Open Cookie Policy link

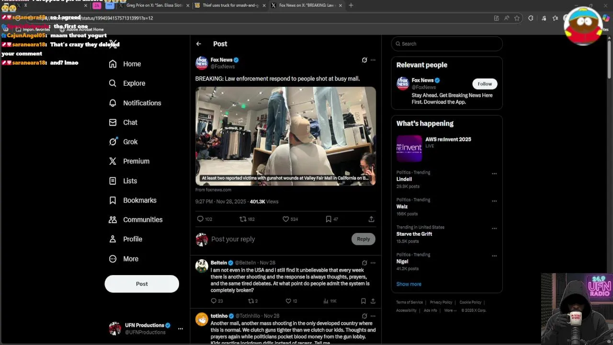[x=470, y=302]
